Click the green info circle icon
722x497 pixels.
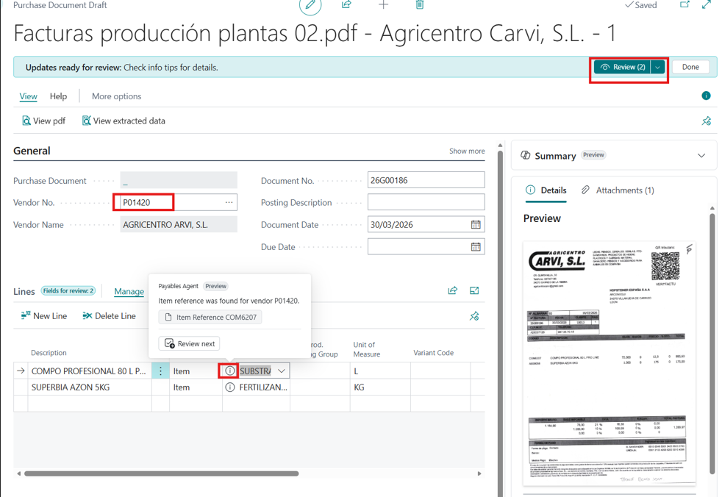pos(706,96)
